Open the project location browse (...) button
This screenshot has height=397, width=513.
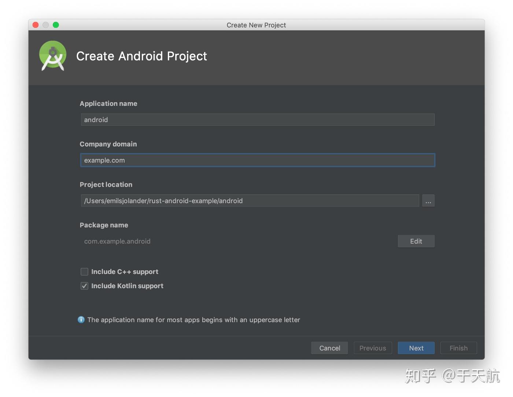point(428,201)
